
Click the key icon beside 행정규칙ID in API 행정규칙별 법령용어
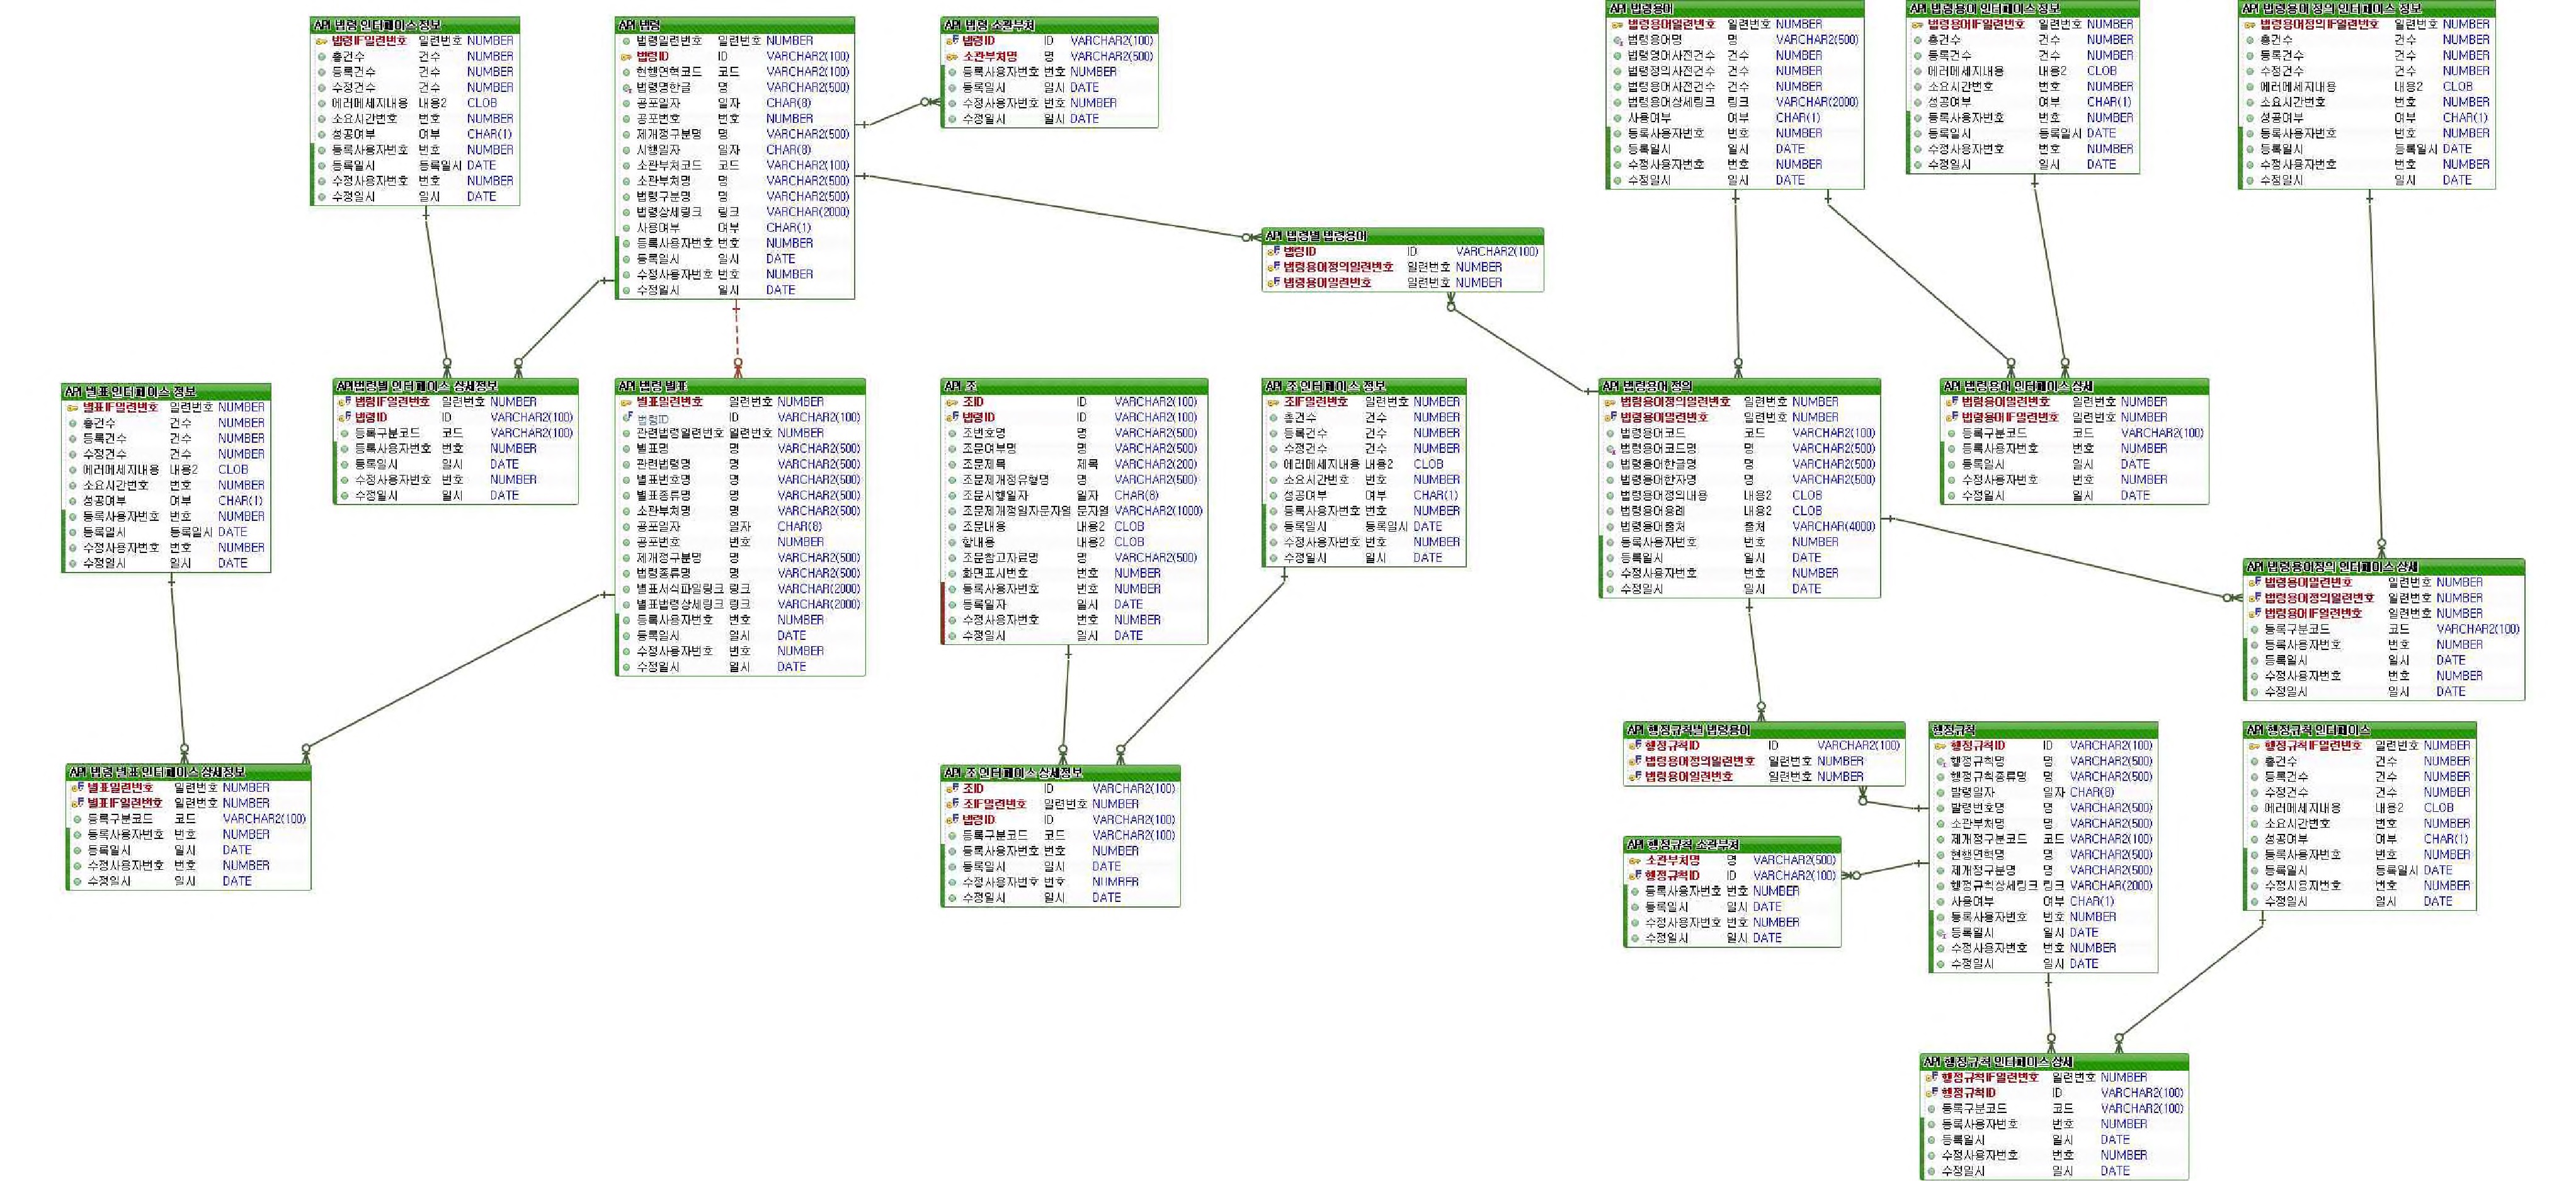click(x=1634, y=746)
